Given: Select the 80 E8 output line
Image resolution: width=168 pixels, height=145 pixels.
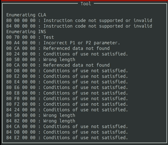Looking at the screenshot, I should 67,93.
